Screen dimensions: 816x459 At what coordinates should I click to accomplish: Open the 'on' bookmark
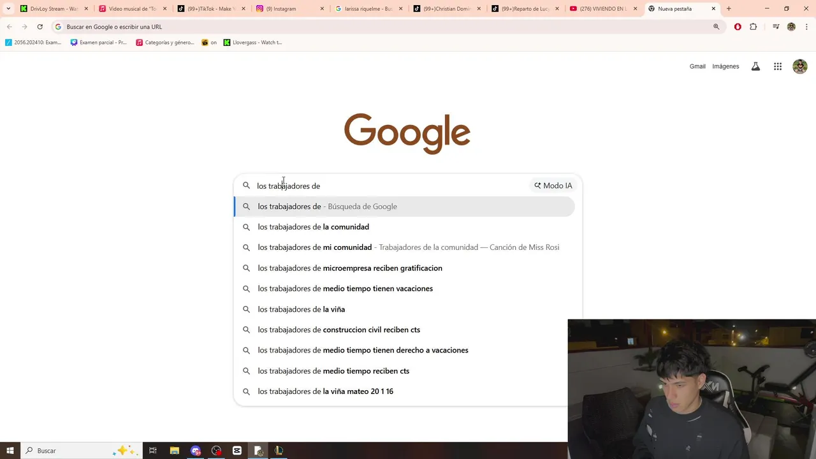click(x=209, y=43)
